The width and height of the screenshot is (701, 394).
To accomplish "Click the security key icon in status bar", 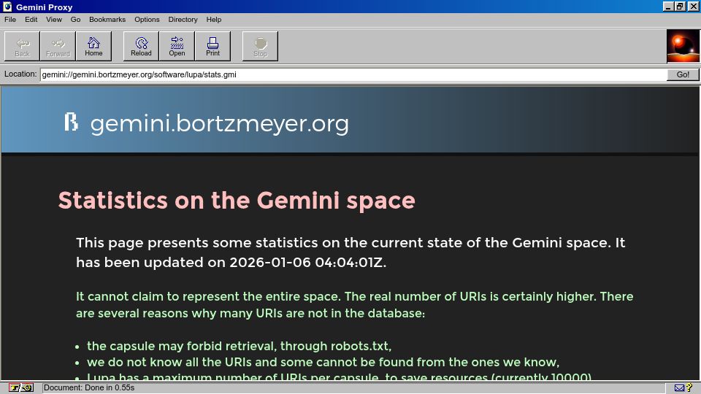I will tap(21, 387).
